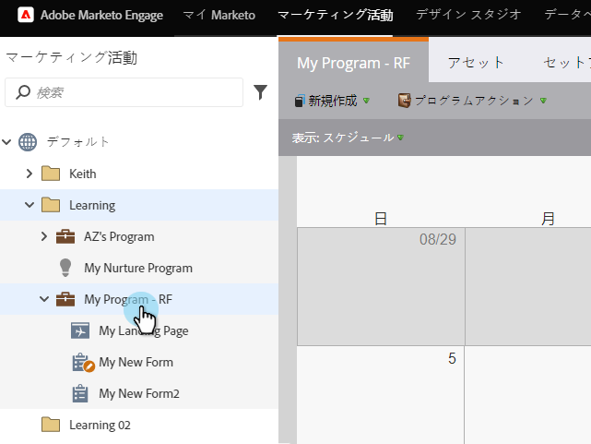The width and height of the screenshot is (591, 444).
Task: Click the calendar day 5 cell
Action: 381,395
